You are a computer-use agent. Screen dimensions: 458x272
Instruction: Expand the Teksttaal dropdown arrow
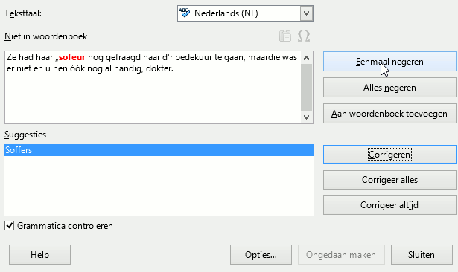point(306,13)
